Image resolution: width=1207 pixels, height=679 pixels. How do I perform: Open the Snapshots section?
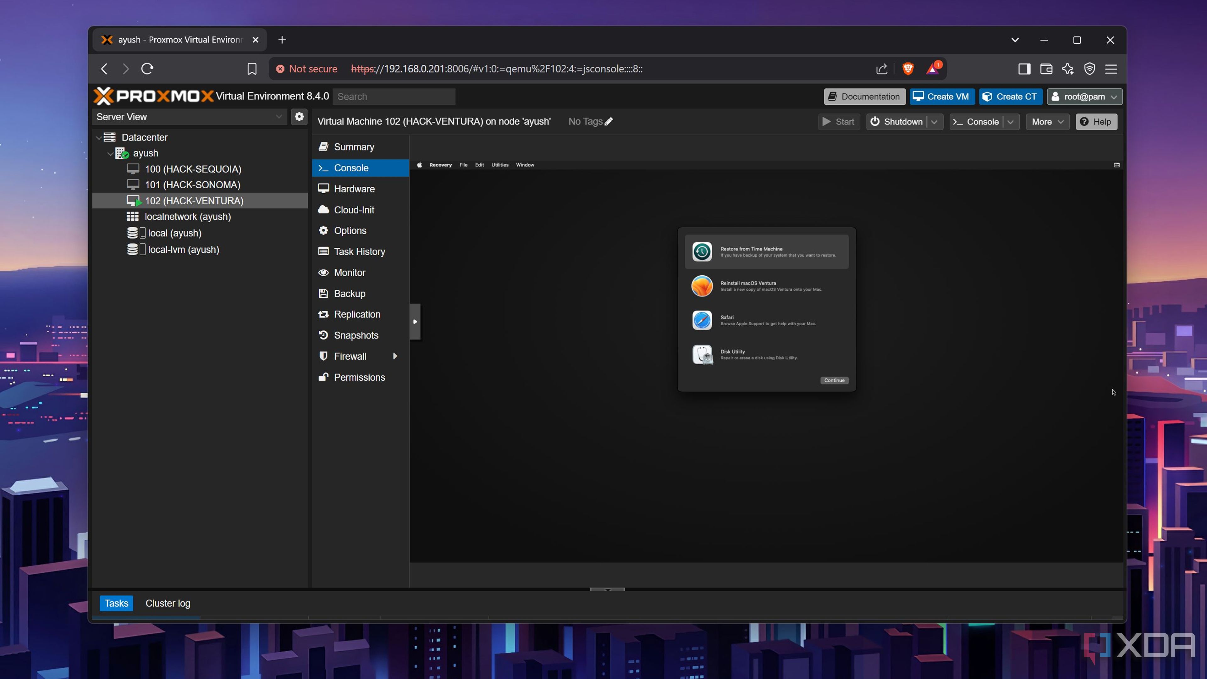point(360,335)
